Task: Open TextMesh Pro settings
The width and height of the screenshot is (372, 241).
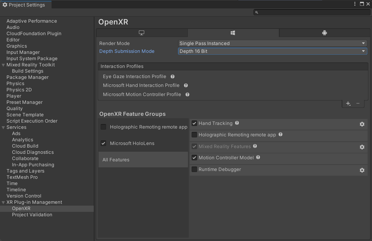Action: tap(22, 177)
